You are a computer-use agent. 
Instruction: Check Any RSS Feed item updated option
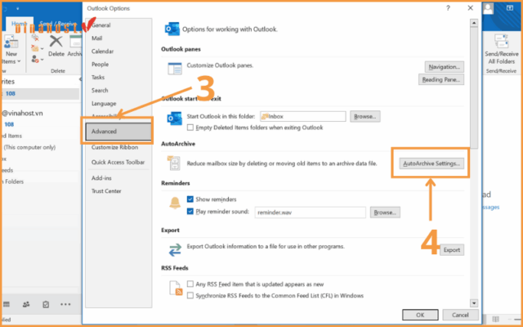[190, 284]
